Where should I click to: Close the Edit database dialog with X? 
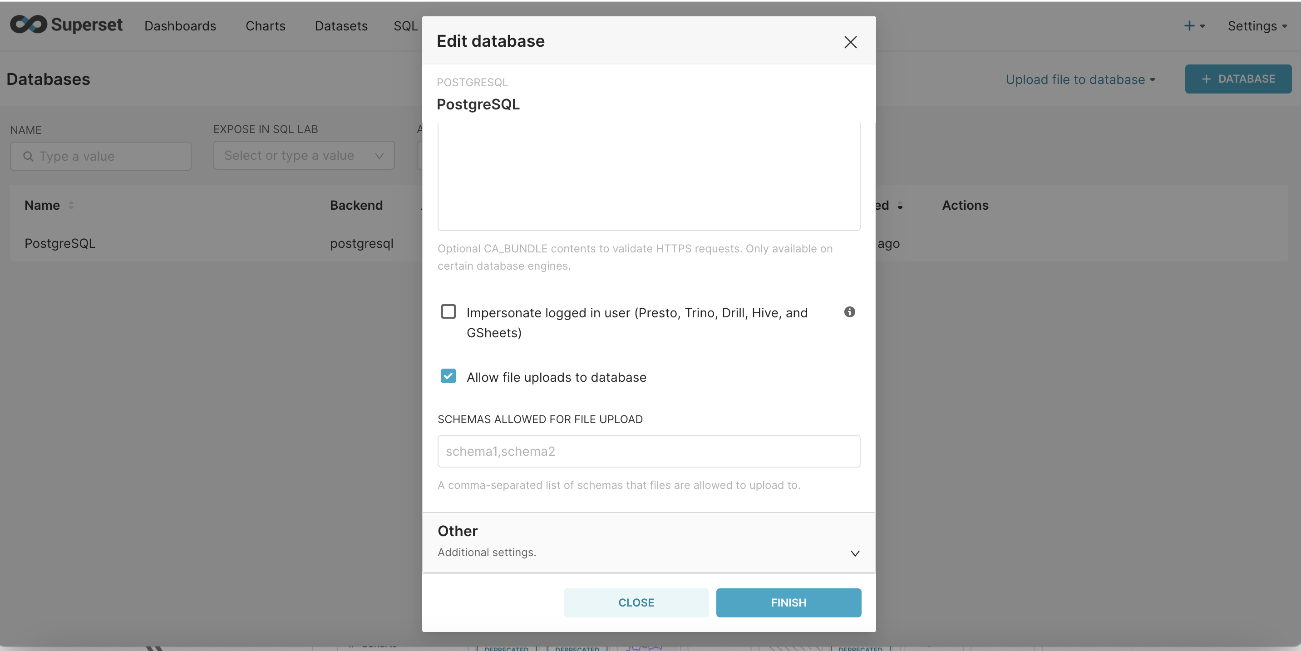(x=851, y=42)
